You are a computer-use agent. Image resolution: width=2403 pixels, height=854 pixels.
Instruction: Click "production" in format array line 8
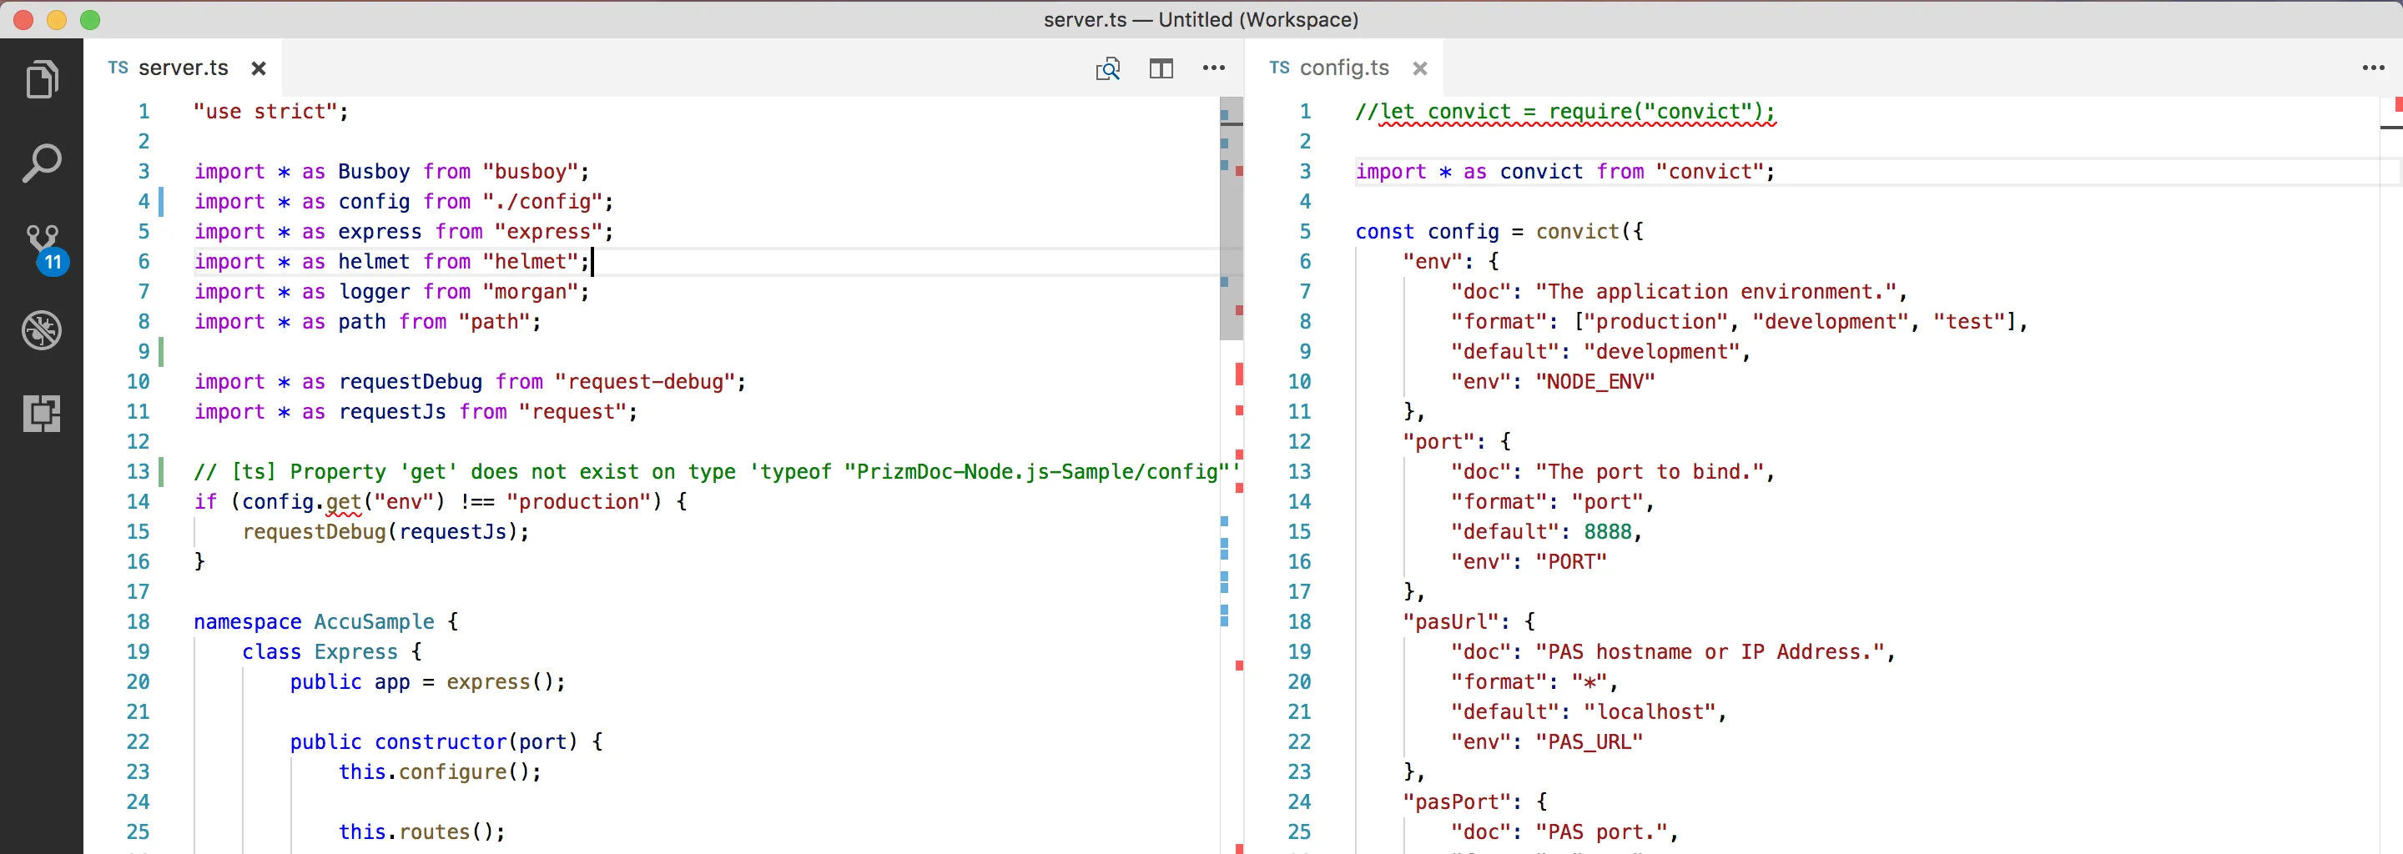[1655, 322]
